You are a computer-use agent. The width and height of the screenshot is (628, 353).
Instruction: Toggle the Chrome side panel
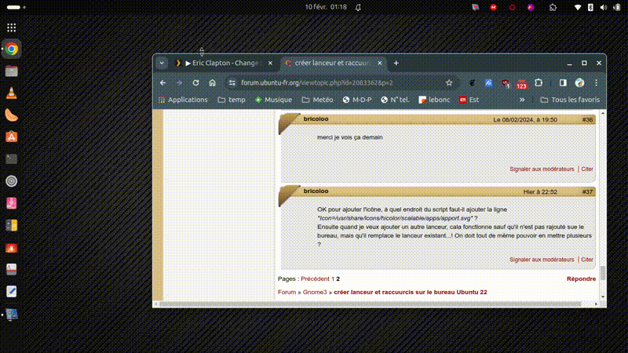coord(563,83)
